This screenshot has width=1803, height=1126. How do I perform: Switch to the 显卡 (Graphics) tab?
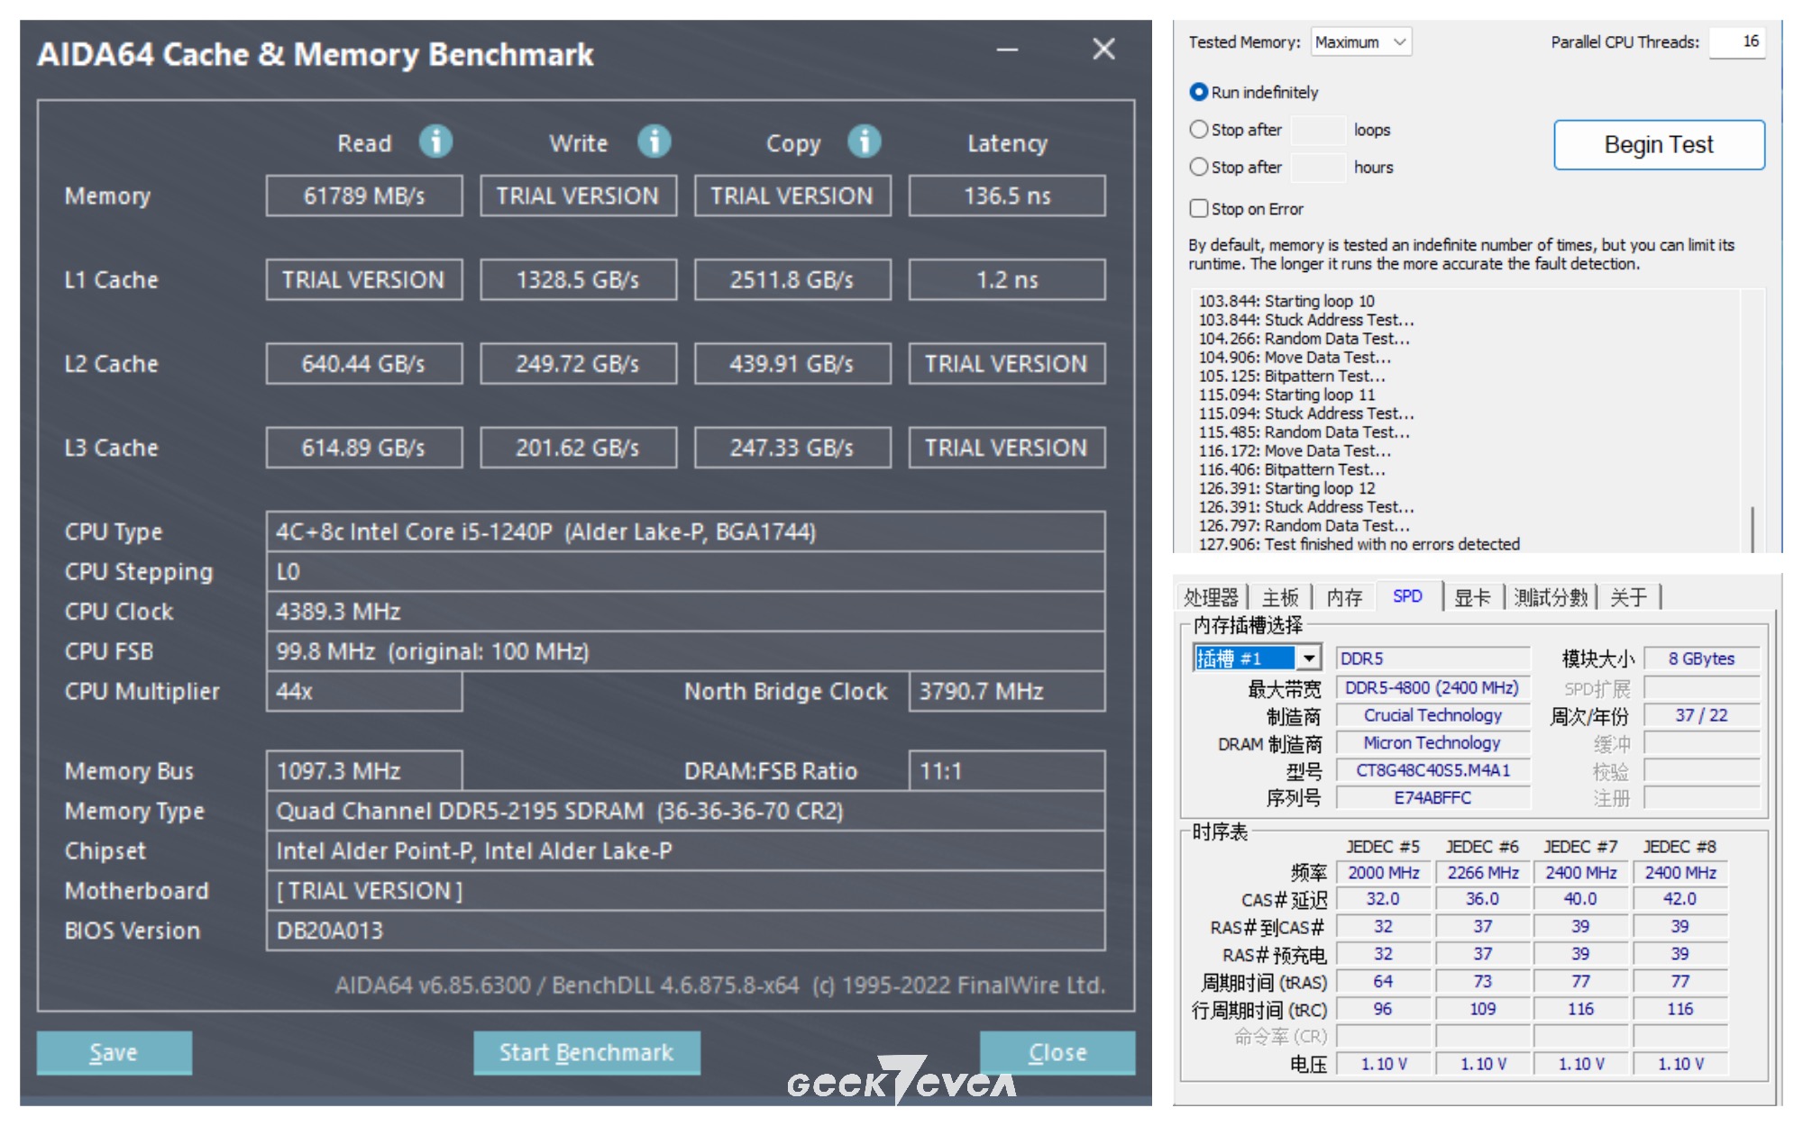point(1473,595)
